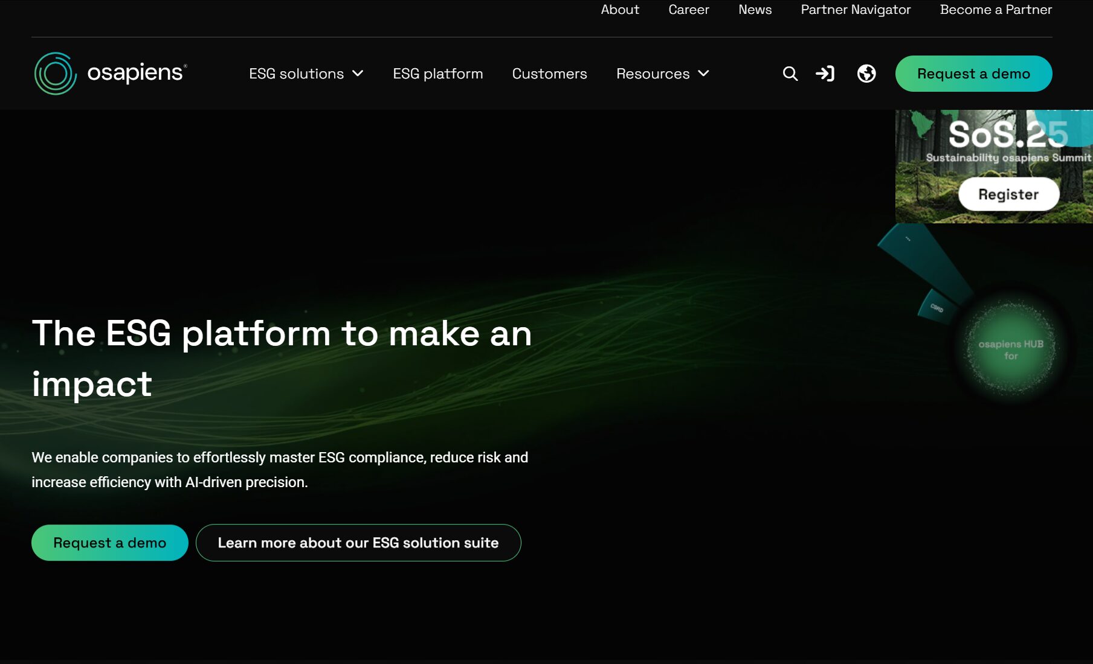Open the News link in top bar

coord(755,10)
